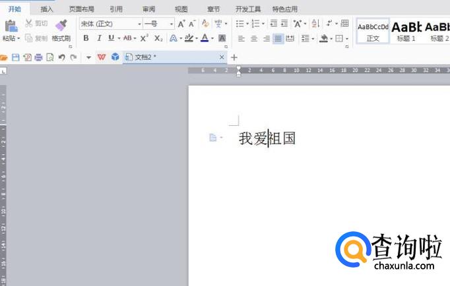Toggle italic formatting
Viewport: 450px width, 286px height.
[x=98, y=38]
